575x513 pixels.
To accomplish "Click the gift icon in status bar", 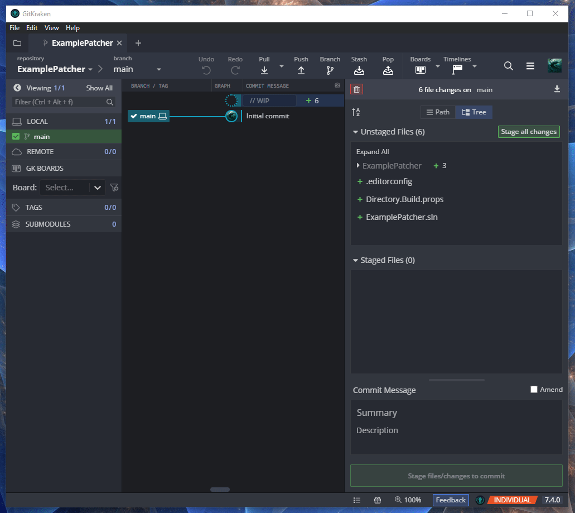I will click(x=378, y=500).
